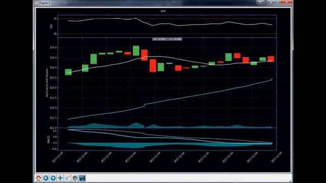
Task: Click the price tick 521.0
Action: [53, 128]
